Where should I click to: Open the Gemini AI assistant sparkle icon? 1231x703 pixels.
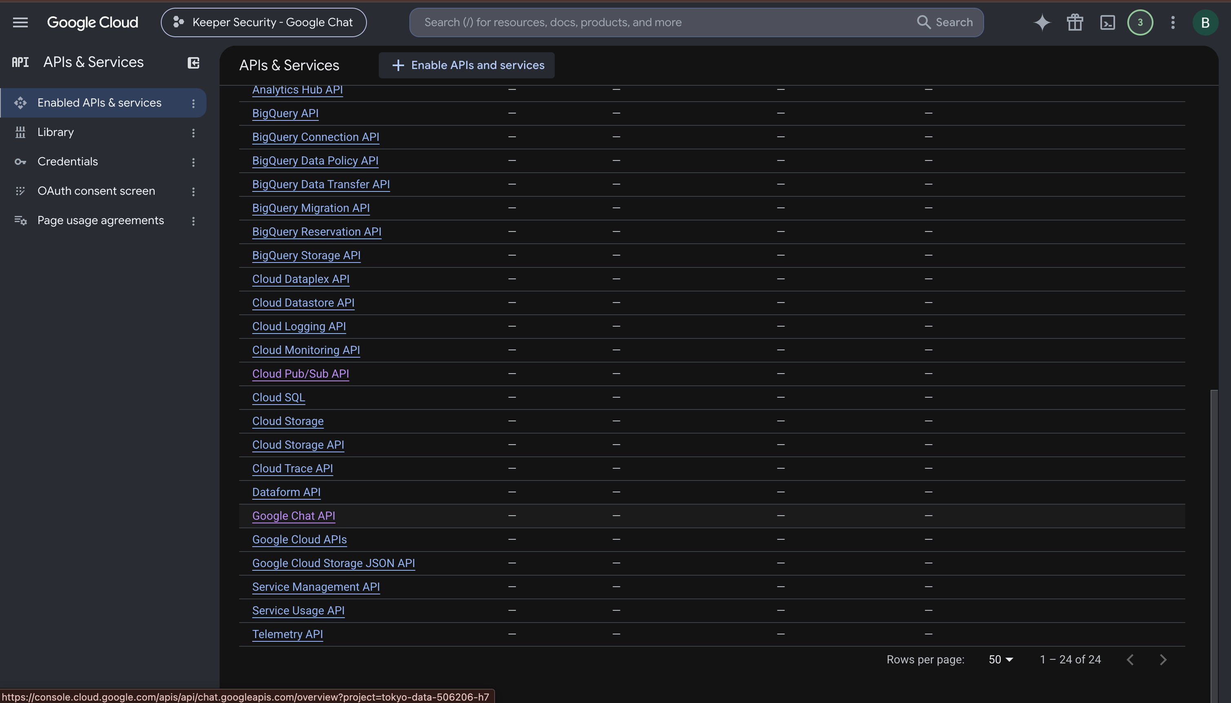1042,22
